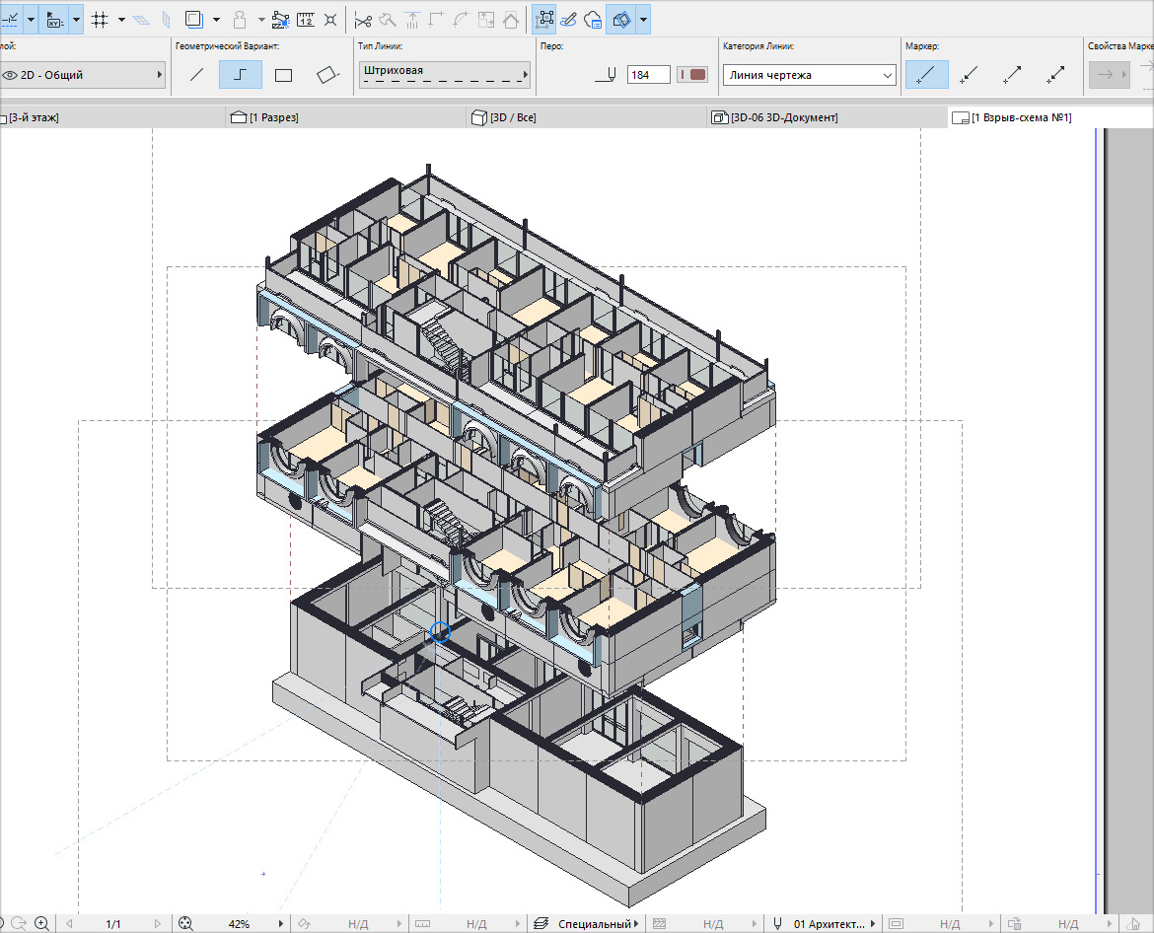Click the trace reference icon
This screenshot has height=933, width=1154.
tap(193, 20)
